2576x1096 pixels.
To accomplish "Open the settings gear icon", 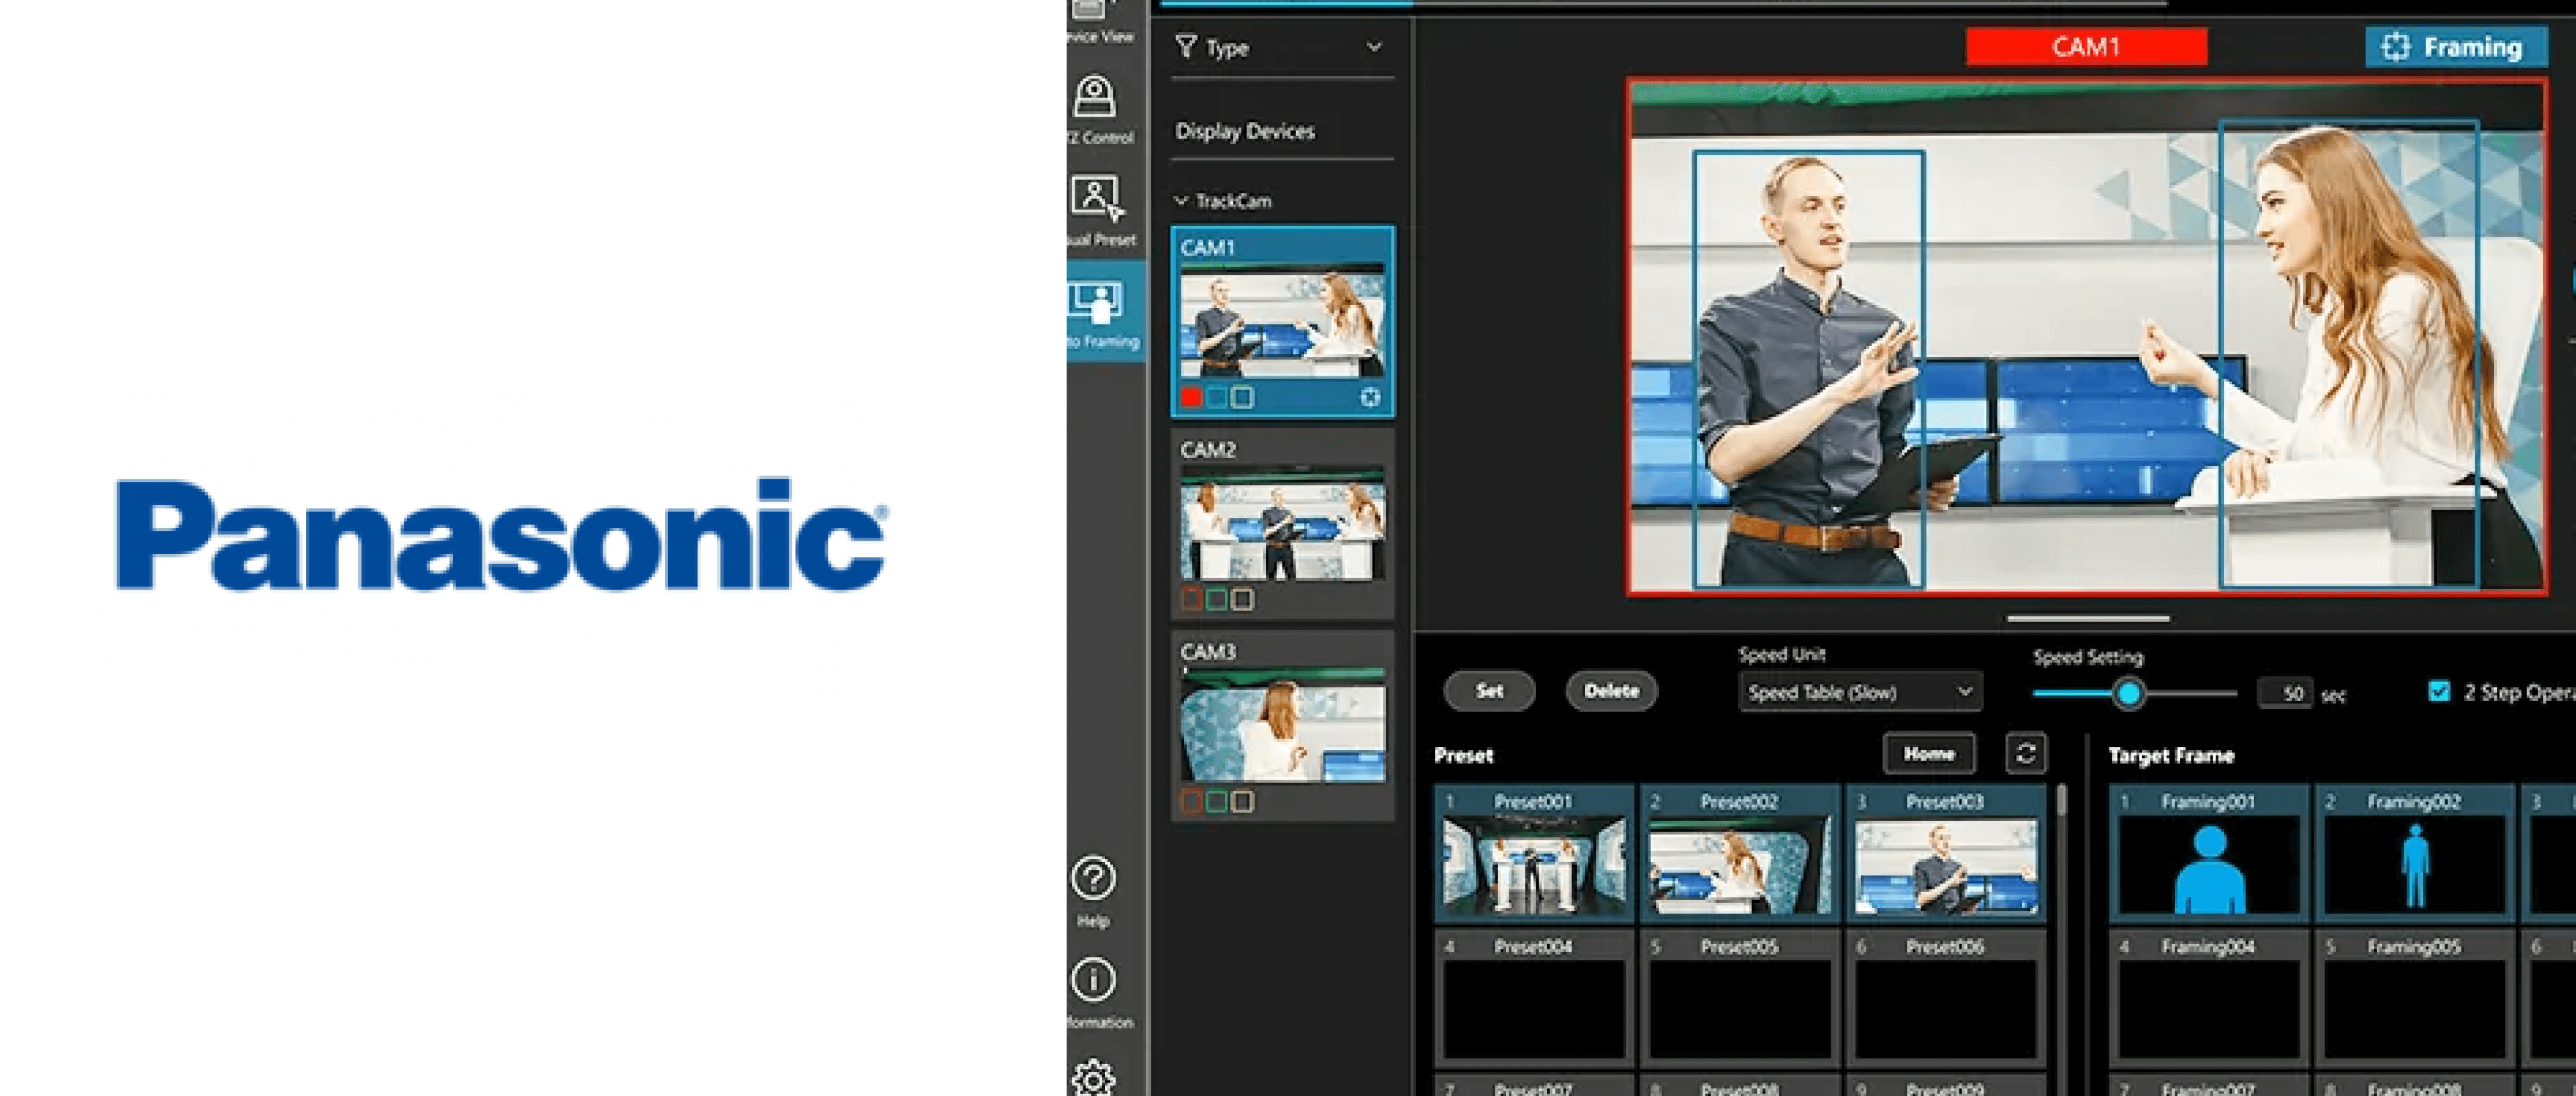I will click(1093, 1078).
